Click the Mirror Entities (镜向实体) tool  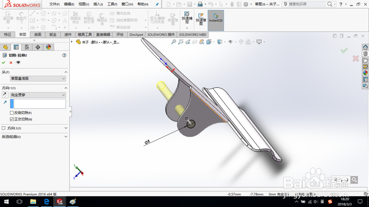click(x=120, y=13)
